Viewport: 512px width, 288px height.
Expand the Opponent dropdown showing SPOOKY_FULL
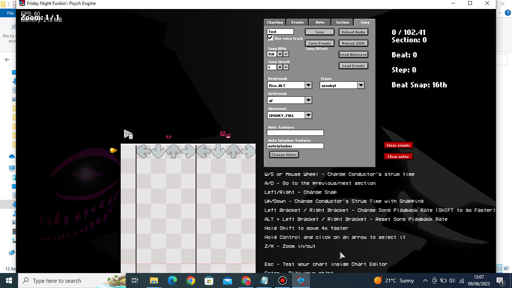(308, 115)
